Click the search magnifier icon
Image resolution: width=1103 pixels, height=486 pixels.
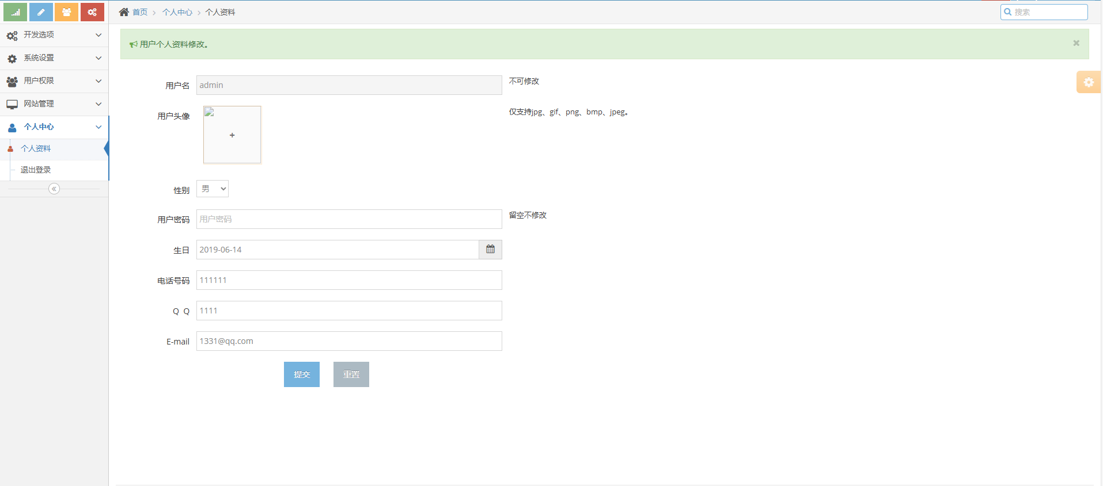pos(1008,12)
